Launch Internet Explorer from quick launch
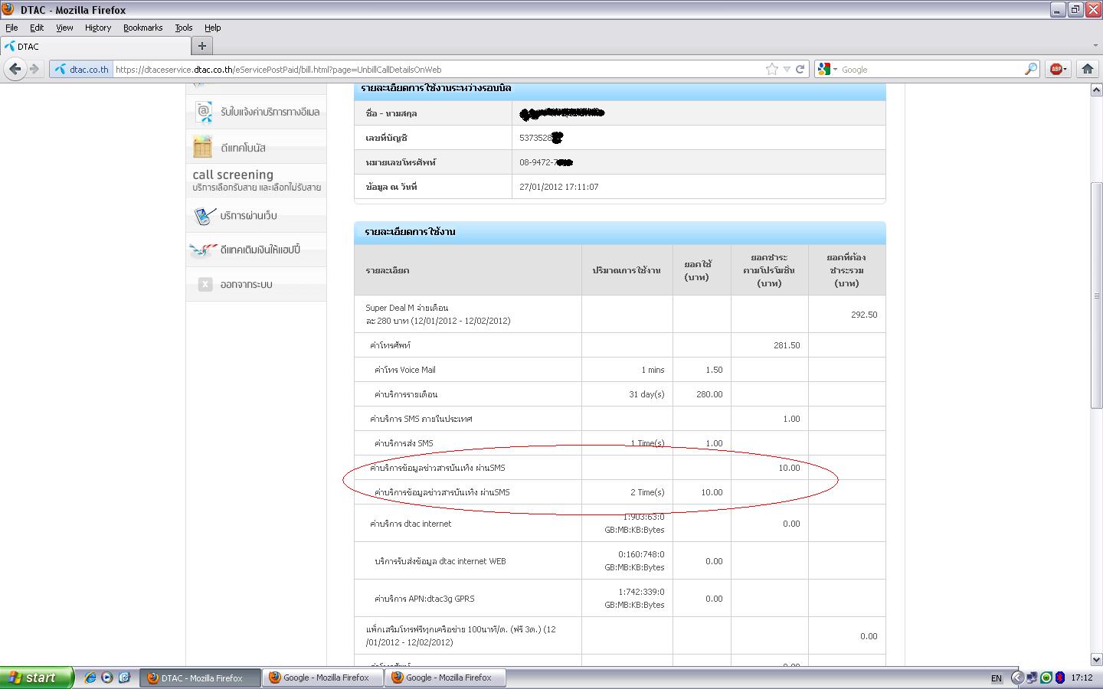The image size is (1103, 689). (90, 678)
